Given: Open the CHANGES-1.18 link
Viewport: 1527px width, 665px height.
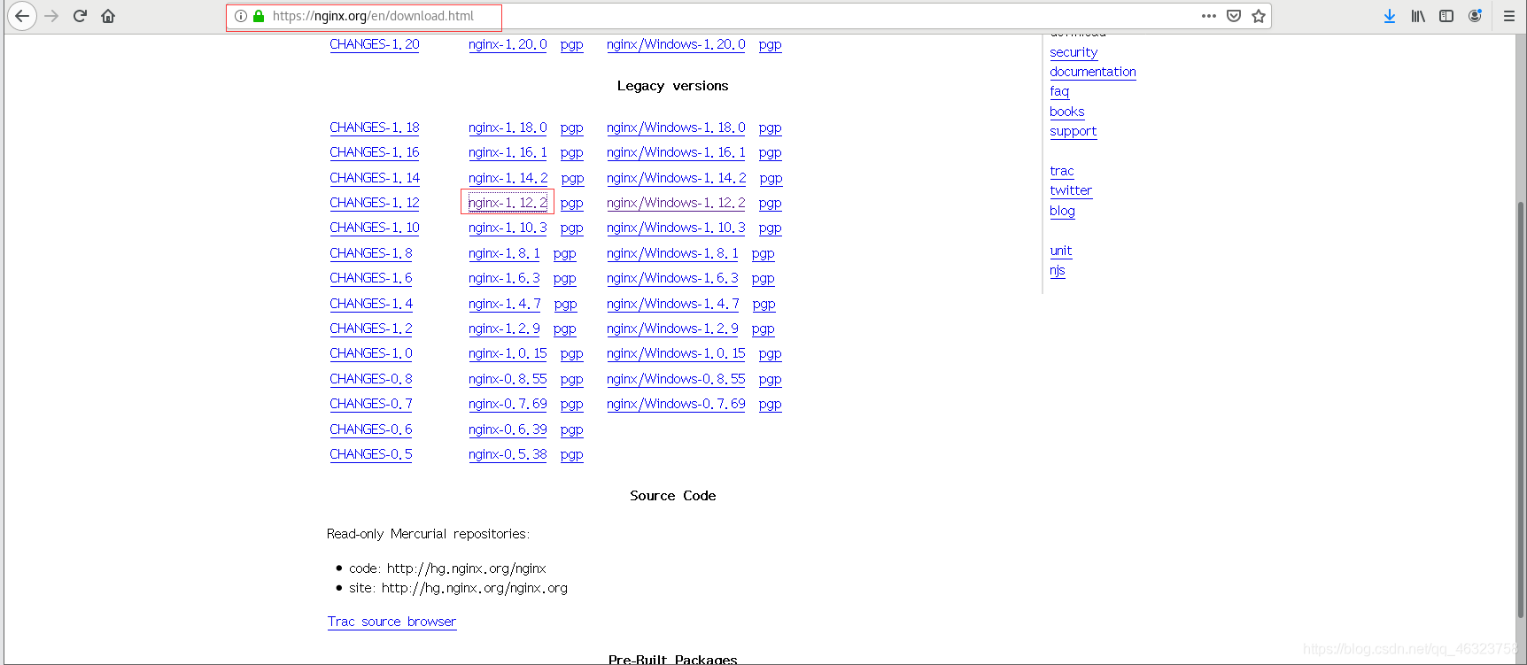Looking at the screenshot, I should tap(375, 128).
